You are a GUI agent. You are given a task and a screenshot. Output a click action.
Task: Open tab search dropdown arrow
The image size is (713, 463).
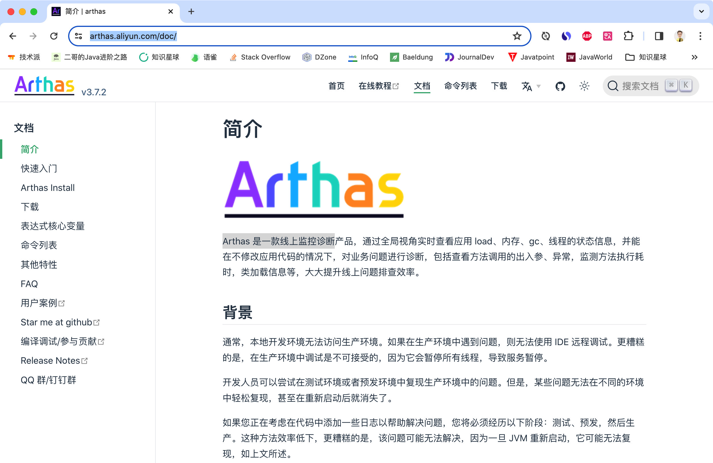[x=701, y=11]
